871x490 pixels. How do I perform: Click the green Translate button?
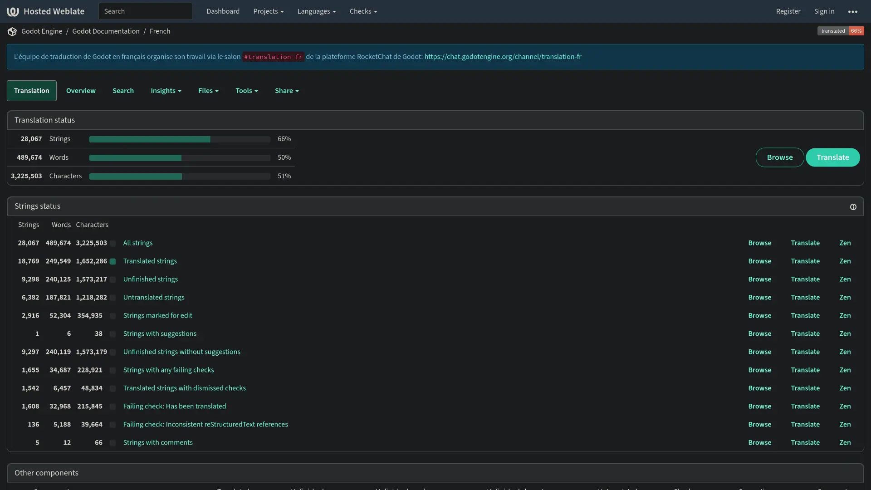(833, 157)
